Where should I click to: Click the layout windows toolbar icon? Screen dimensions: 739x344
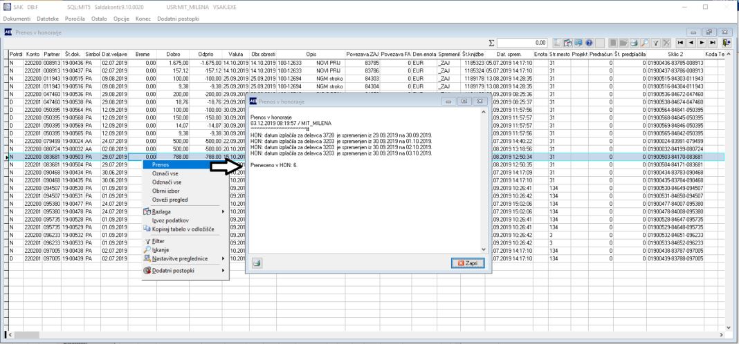[x=568, y=43]
